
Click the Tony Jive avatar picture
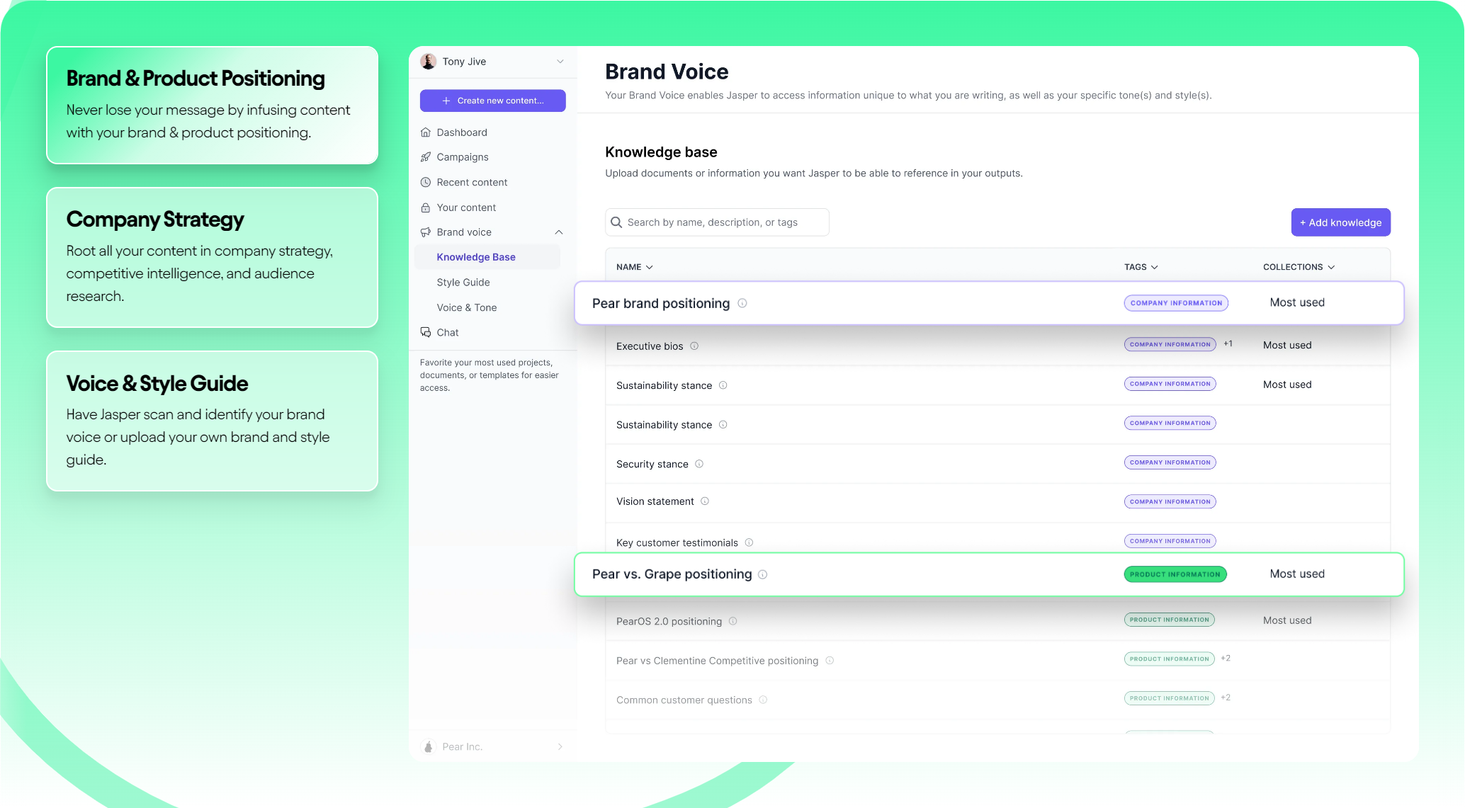pyautogui.click(x=429, y=62)
